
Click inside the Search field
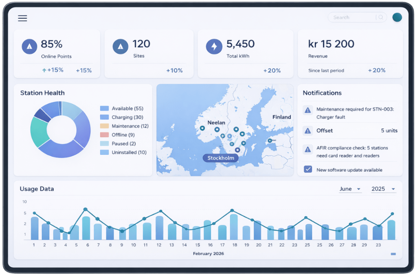pos(352,18)
